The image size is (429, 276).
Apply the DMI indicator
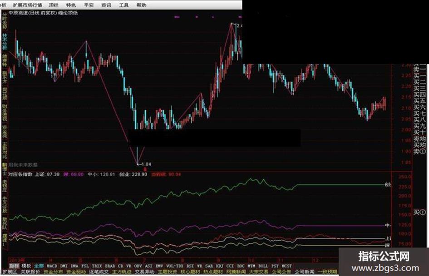click(x=64, y=266)
